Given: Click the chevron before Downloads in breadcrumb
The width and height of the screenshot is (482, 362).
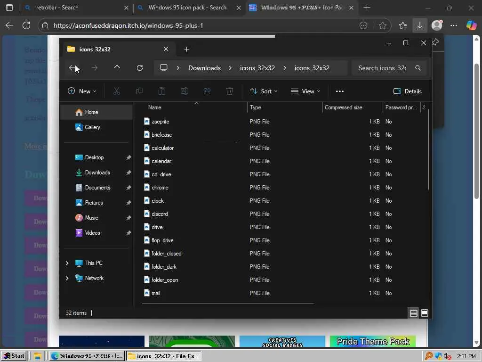Looking at the screenshot, I should coord(178,68).
